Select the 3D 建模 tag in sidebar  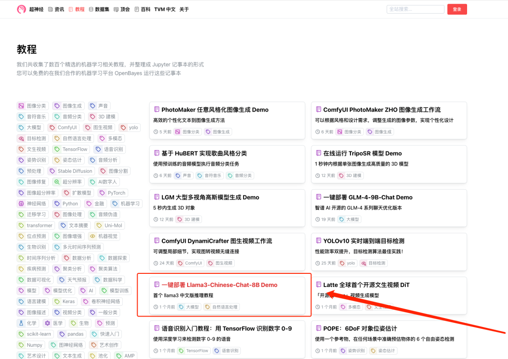tap(103, 117)
